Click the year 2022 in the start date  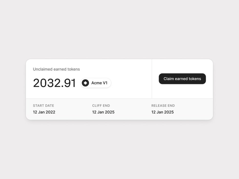(x=50, y=112)
